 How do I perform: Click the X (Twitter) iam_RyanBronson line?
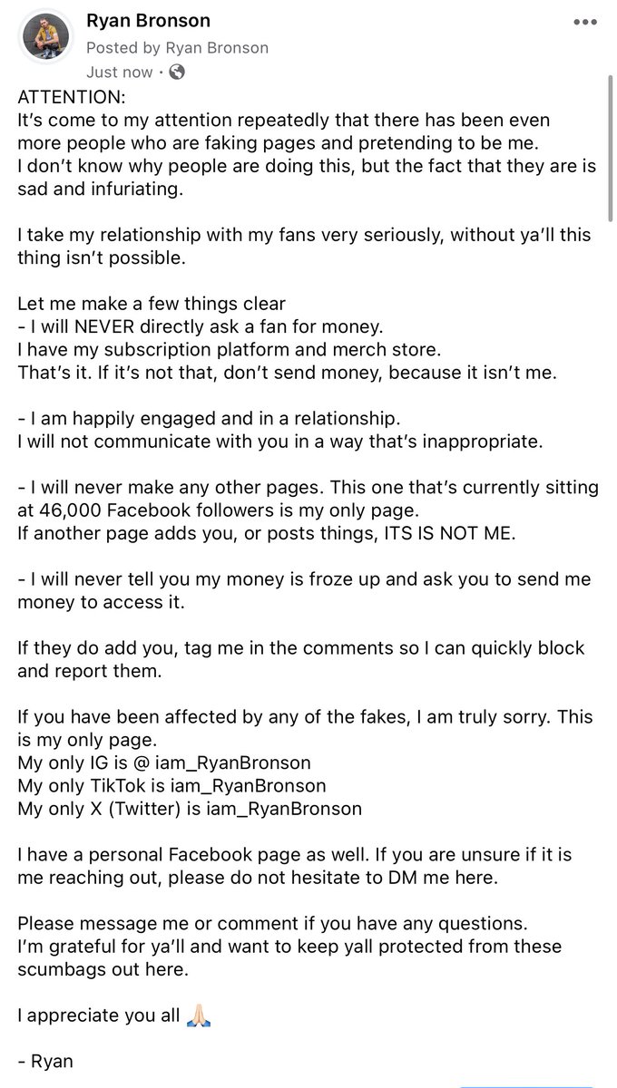click(190, 808)
